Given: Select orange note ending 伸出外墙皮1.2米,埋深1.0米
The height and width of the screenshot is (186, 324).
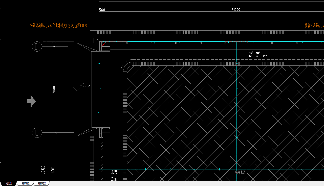Looking at the screenshot, I should coord(59,25).
